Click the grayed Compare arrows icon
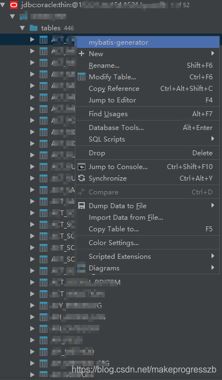This screenshot has height=380, width=222. [82, 192]
